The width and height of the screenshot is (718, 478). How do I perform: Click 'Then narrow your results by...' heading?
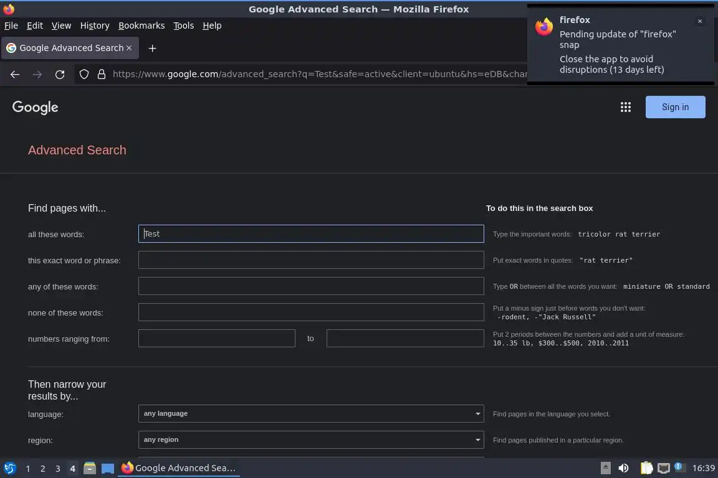(67, 390)
